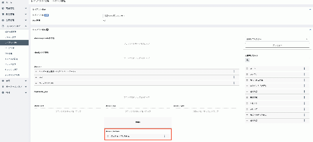Open kebab menu of the main_bottom section block
Screen dimensions: 313x142
coord(164,136)
